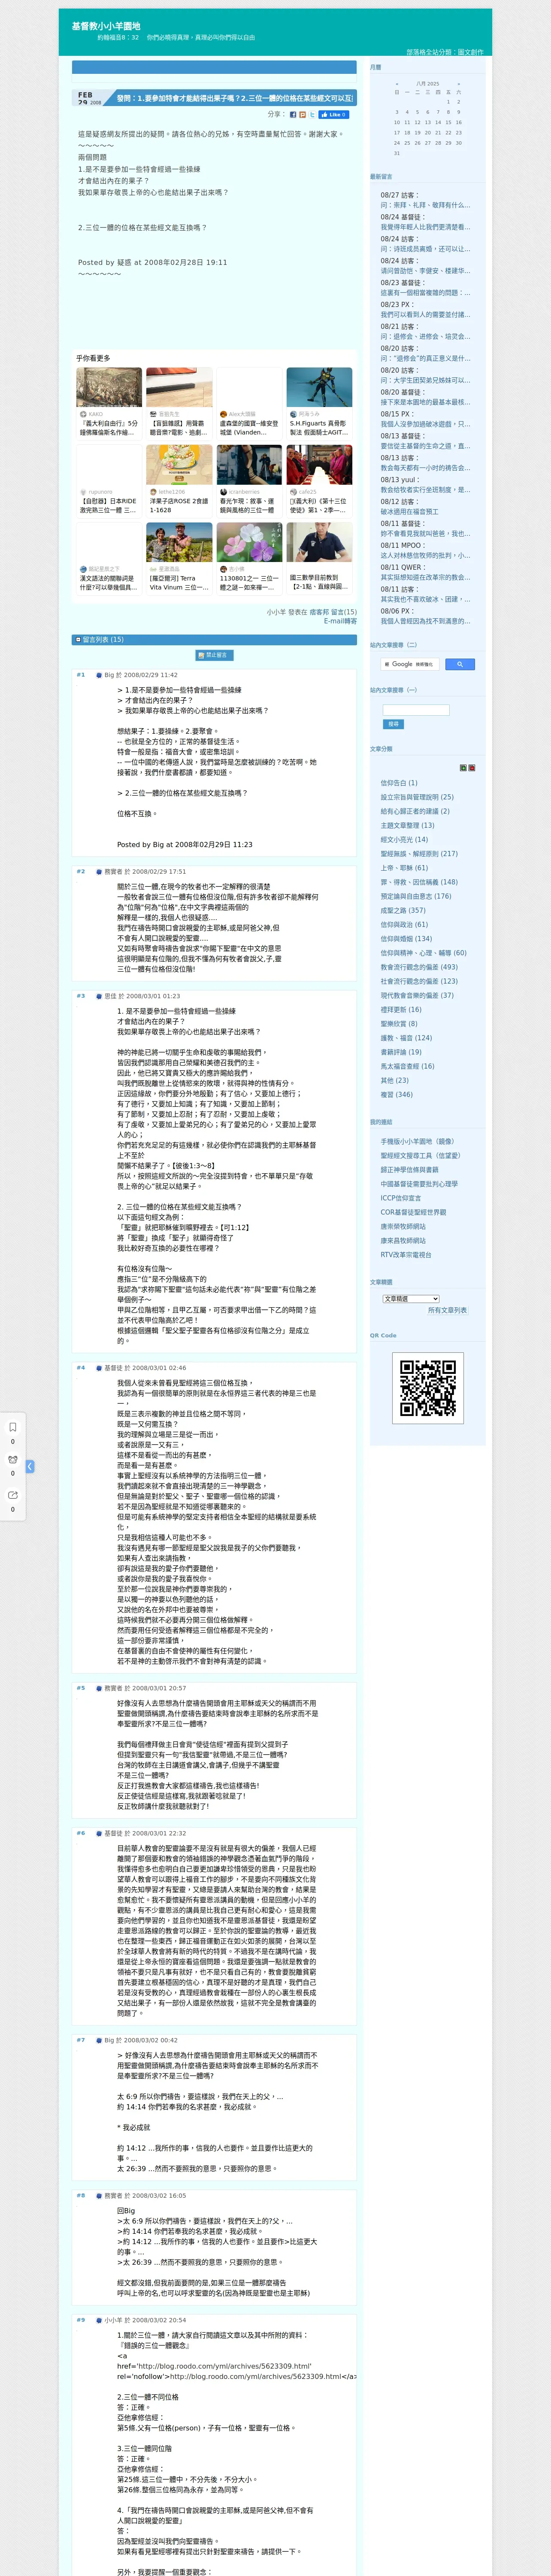The image size is (551, 2576).
Task: Expand all categories with the green plus icon
Action: coord(463,768)
